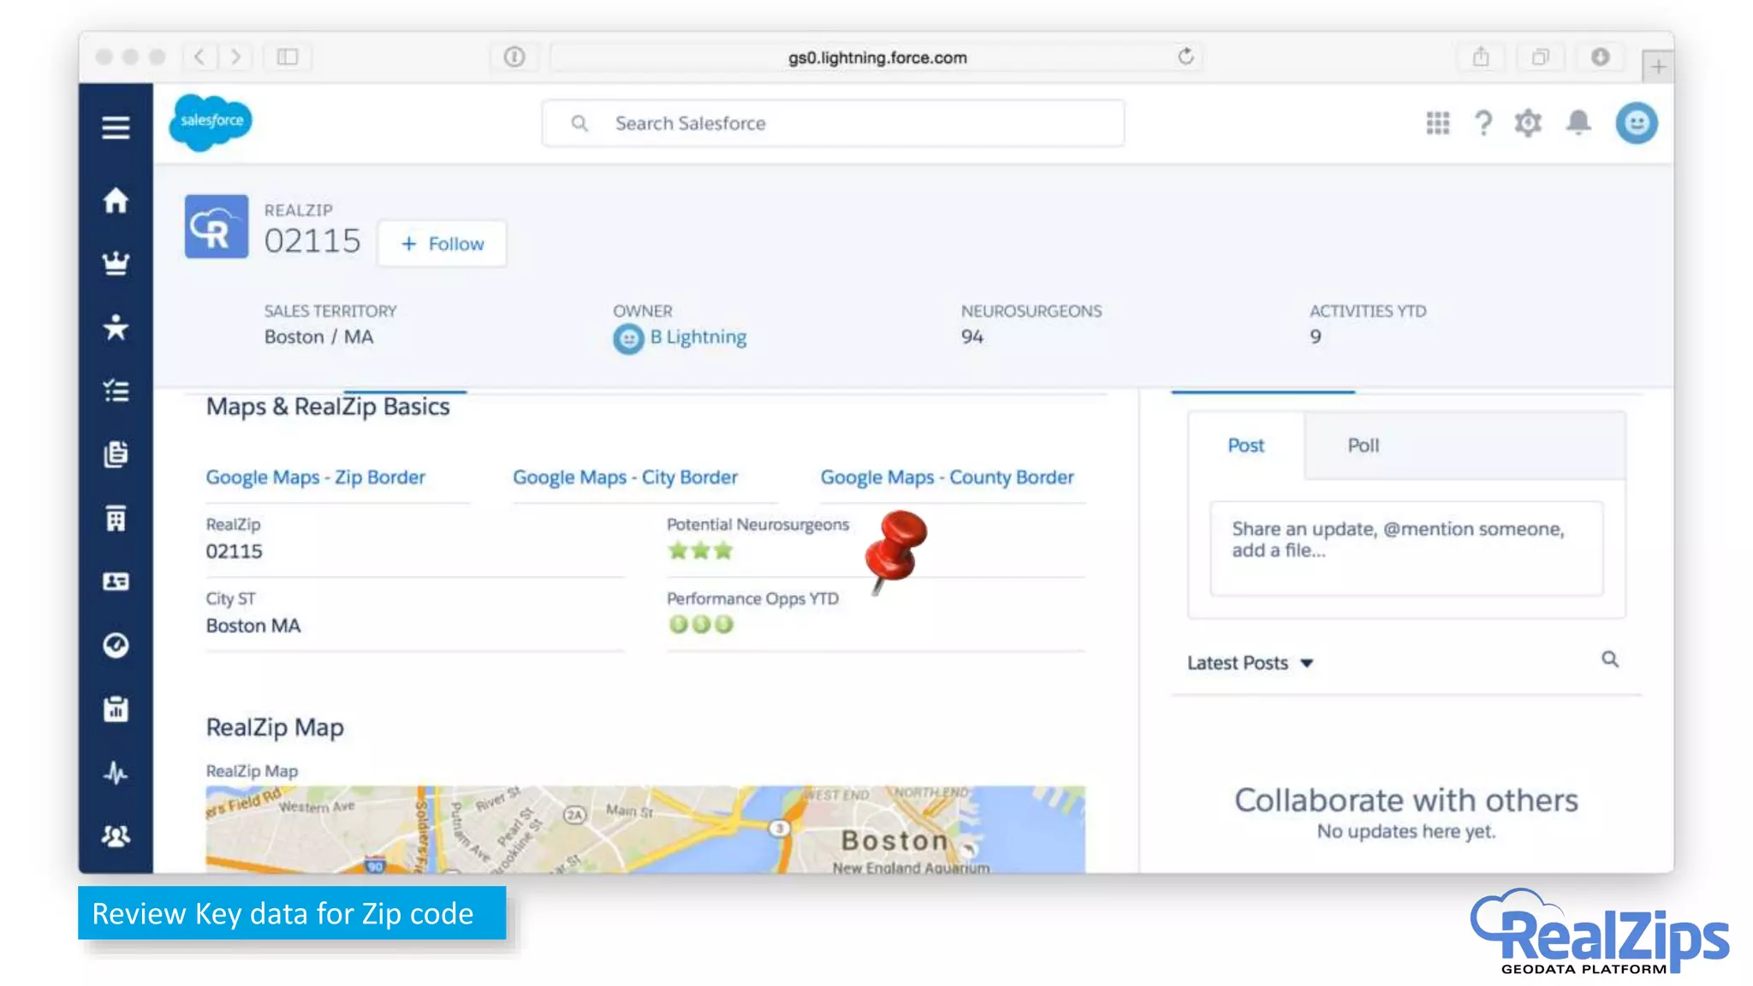Open the Accounts building icon in sidebar
Viewport: 1753px width, 986px height.
click(116, 518)
